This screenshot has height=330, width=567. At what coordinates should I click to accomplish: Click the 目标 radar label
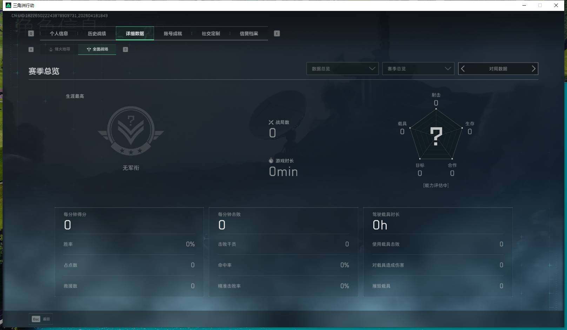tap(420, 165)
